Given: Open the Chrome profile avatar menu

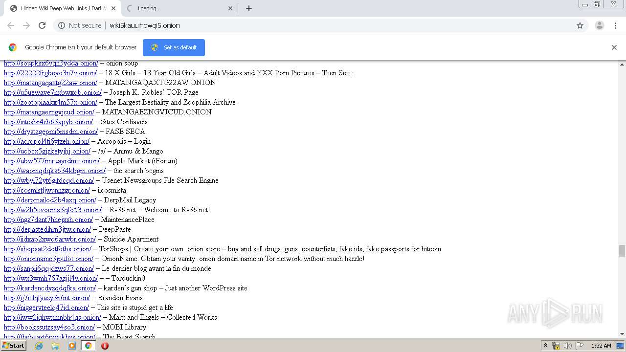Looking at the screenshot, I should [x=599, y=25].
